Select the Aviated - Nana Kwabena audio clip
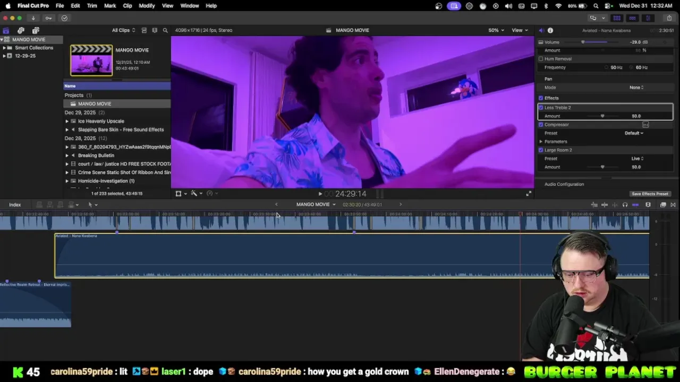This screenshot has width=680, height=382. pos(352,255)
